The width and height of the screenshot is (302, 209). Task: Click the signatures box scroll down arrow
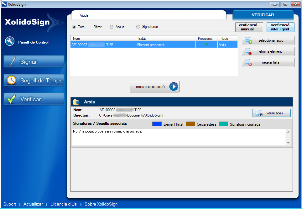point(288,143)
